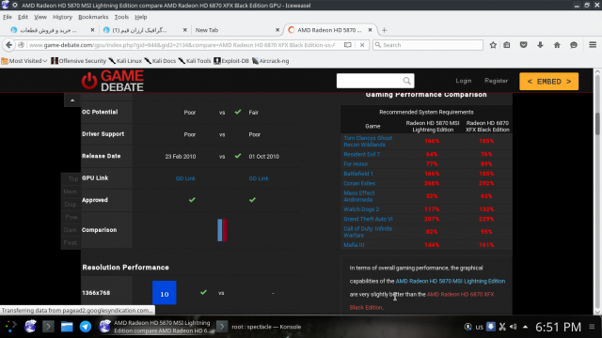
Task: Click the URL address bar
Action: pos(182,45)
